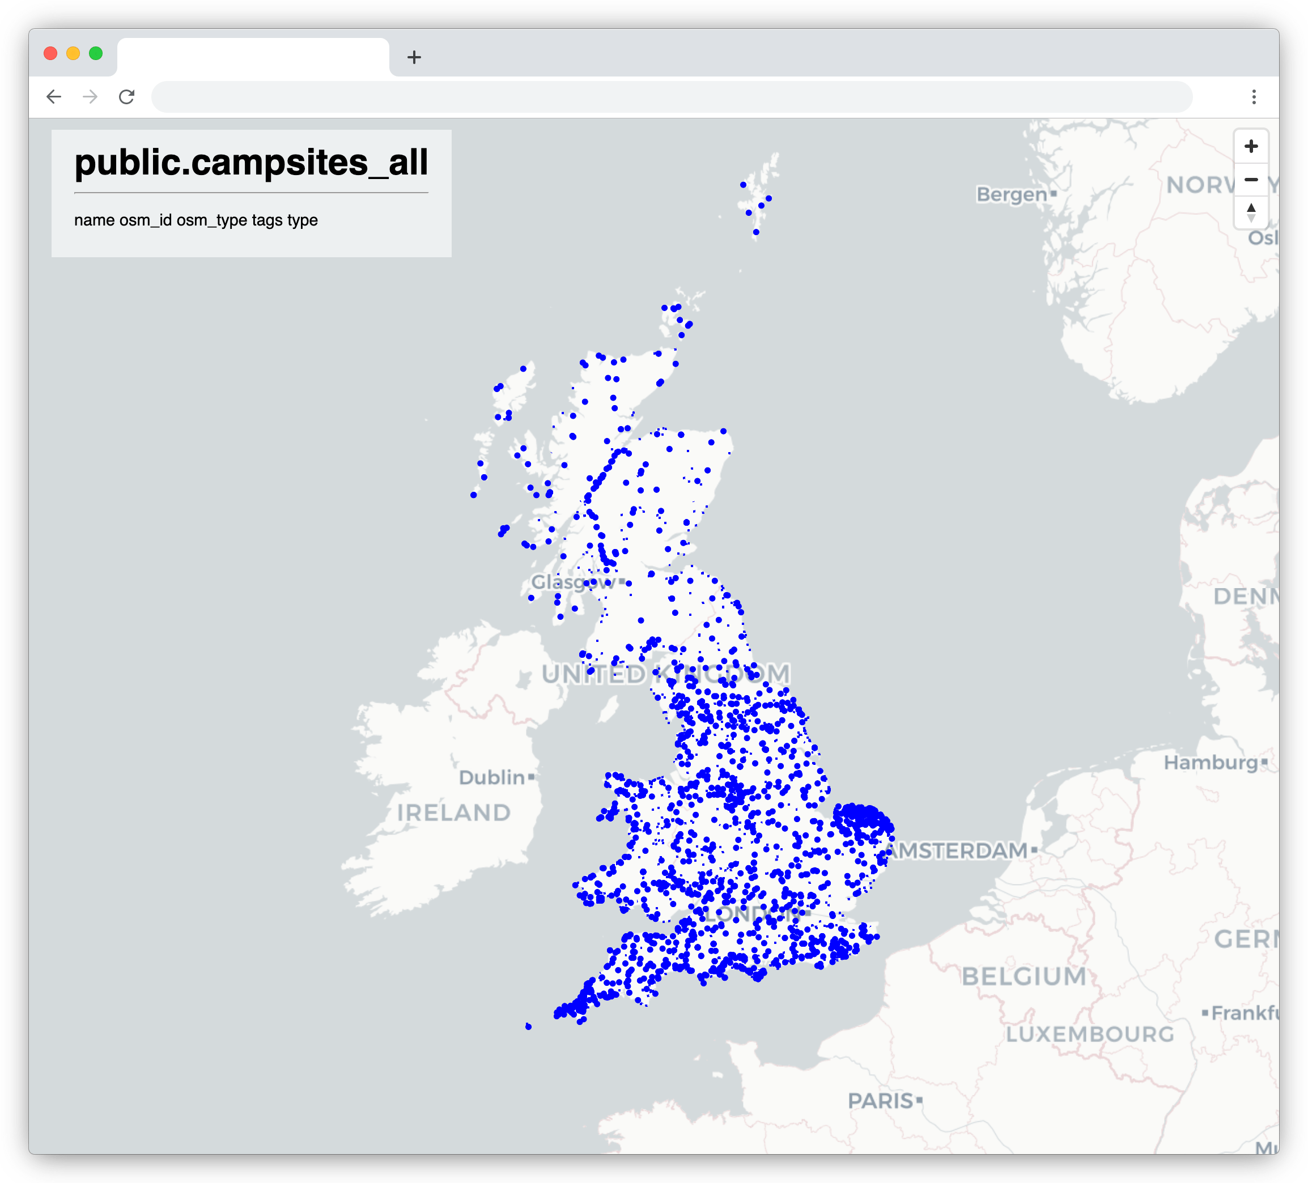This screenshot has height=1183, width=1308.
Task: Click the public.campsites_all title heading
Action: click(x=252, y=164)
